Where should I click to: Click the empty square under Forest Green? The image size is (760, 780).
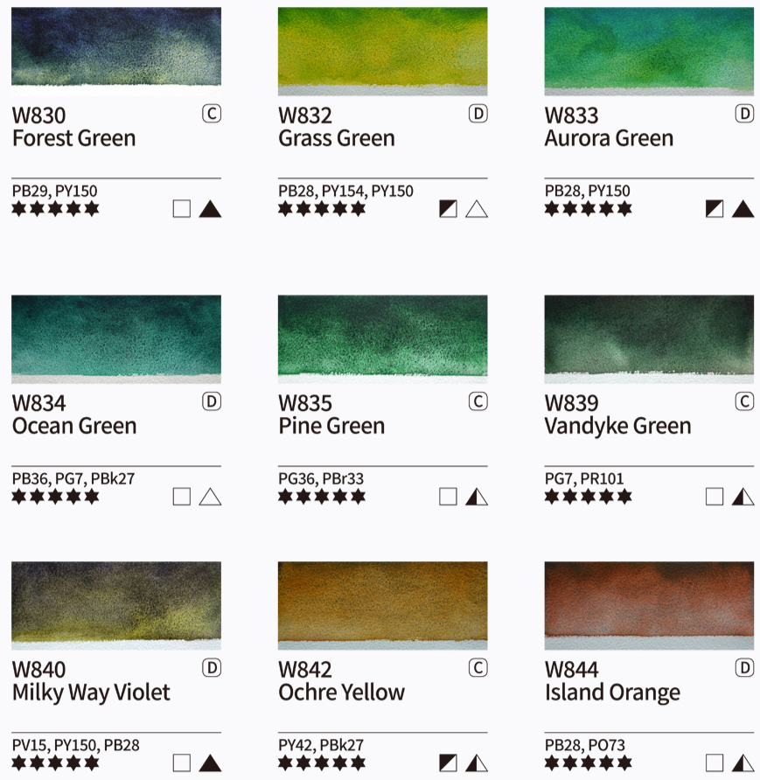point(182,209)
